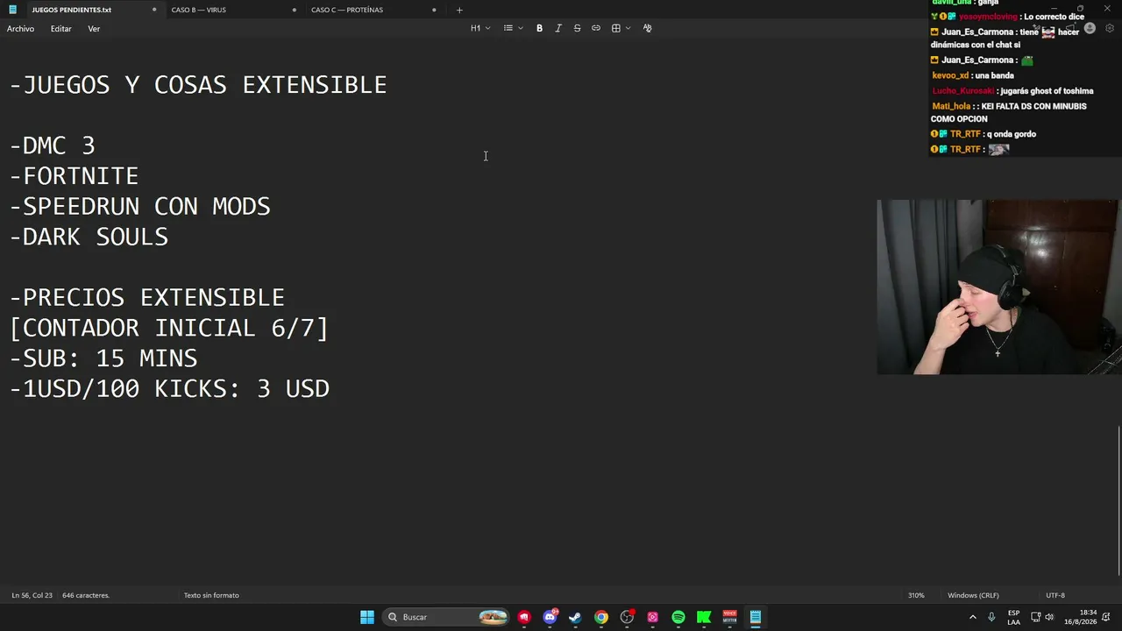Viewport: 1122px width, 631px height.
Task: Click the vertical scrollbar thumb in Notepad
Action: click(1118, 501)
